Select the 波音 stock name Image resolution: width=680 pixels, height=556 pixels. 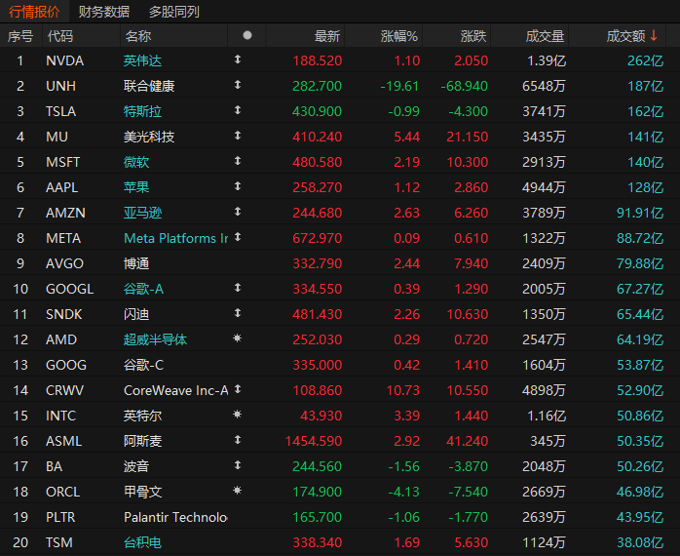[x=136, y=466]
